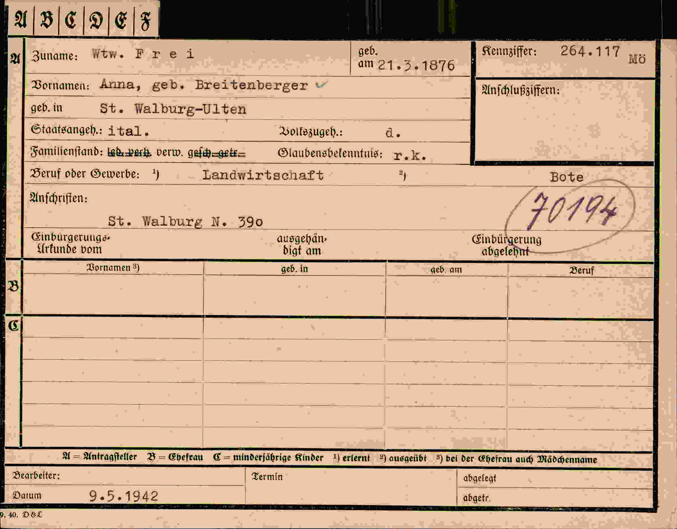Screen dimensions: 677x529
Task: Select index tab letter C
Action: (x=71, y=20)
